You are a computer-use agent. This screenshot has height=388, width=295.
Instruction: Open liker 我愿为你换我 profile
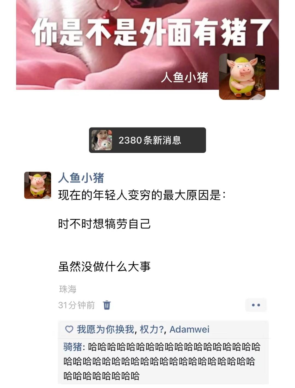coord(105,329)
